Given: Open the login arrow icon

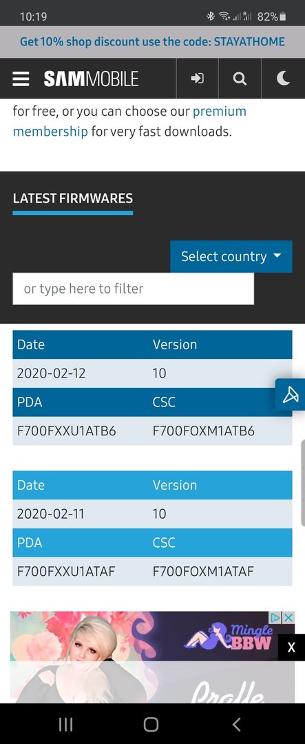Looking at the screenshot, I should [198, 79].
